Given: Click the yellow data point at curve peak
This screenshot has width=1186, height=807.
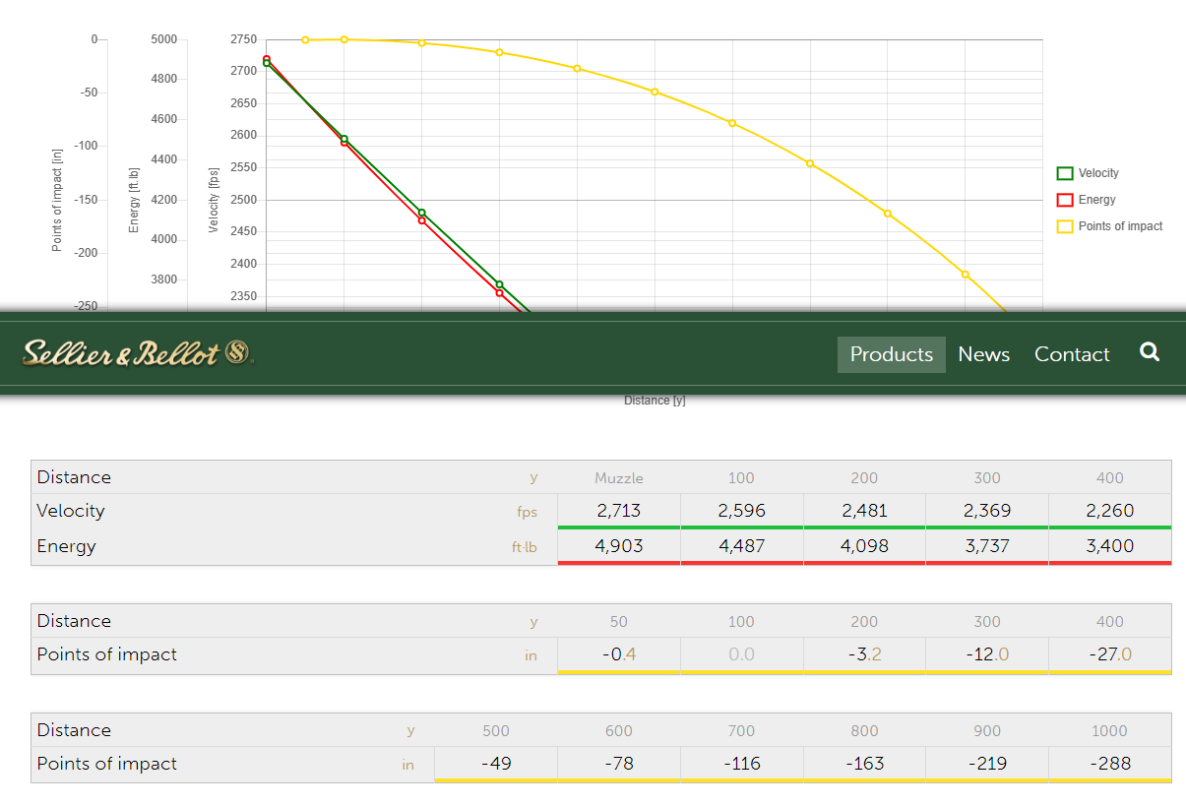Looking at the screenshot, I should [x=343, y=39].
